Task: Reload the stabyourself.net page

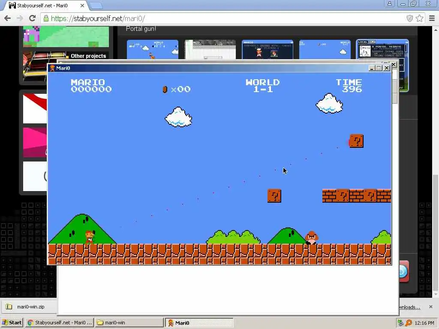Action: (x=33, y=18)
